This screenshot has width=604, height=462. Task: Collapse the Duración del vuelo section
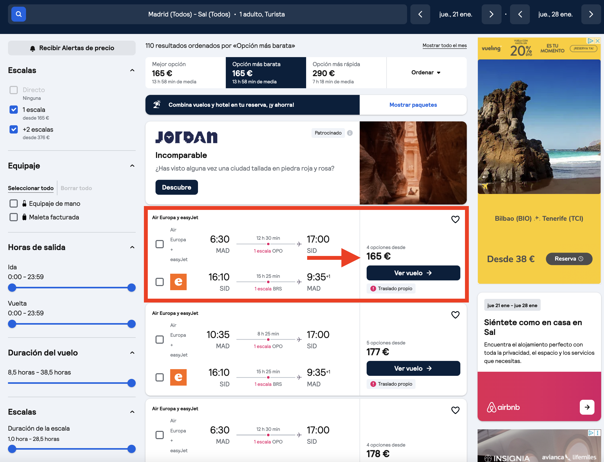(132, 353)
